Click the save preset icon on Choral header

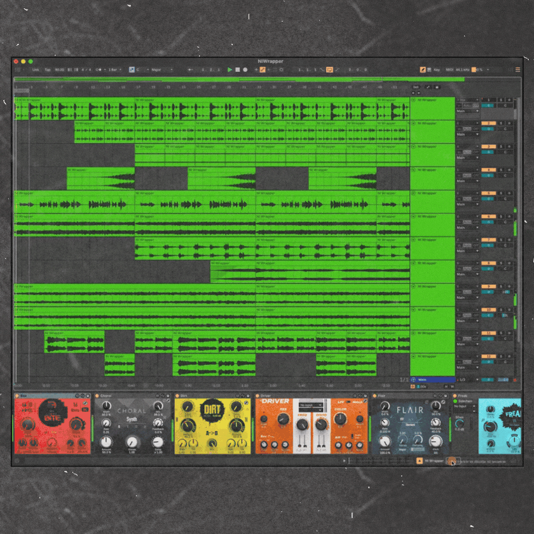(x=168, y=395)
